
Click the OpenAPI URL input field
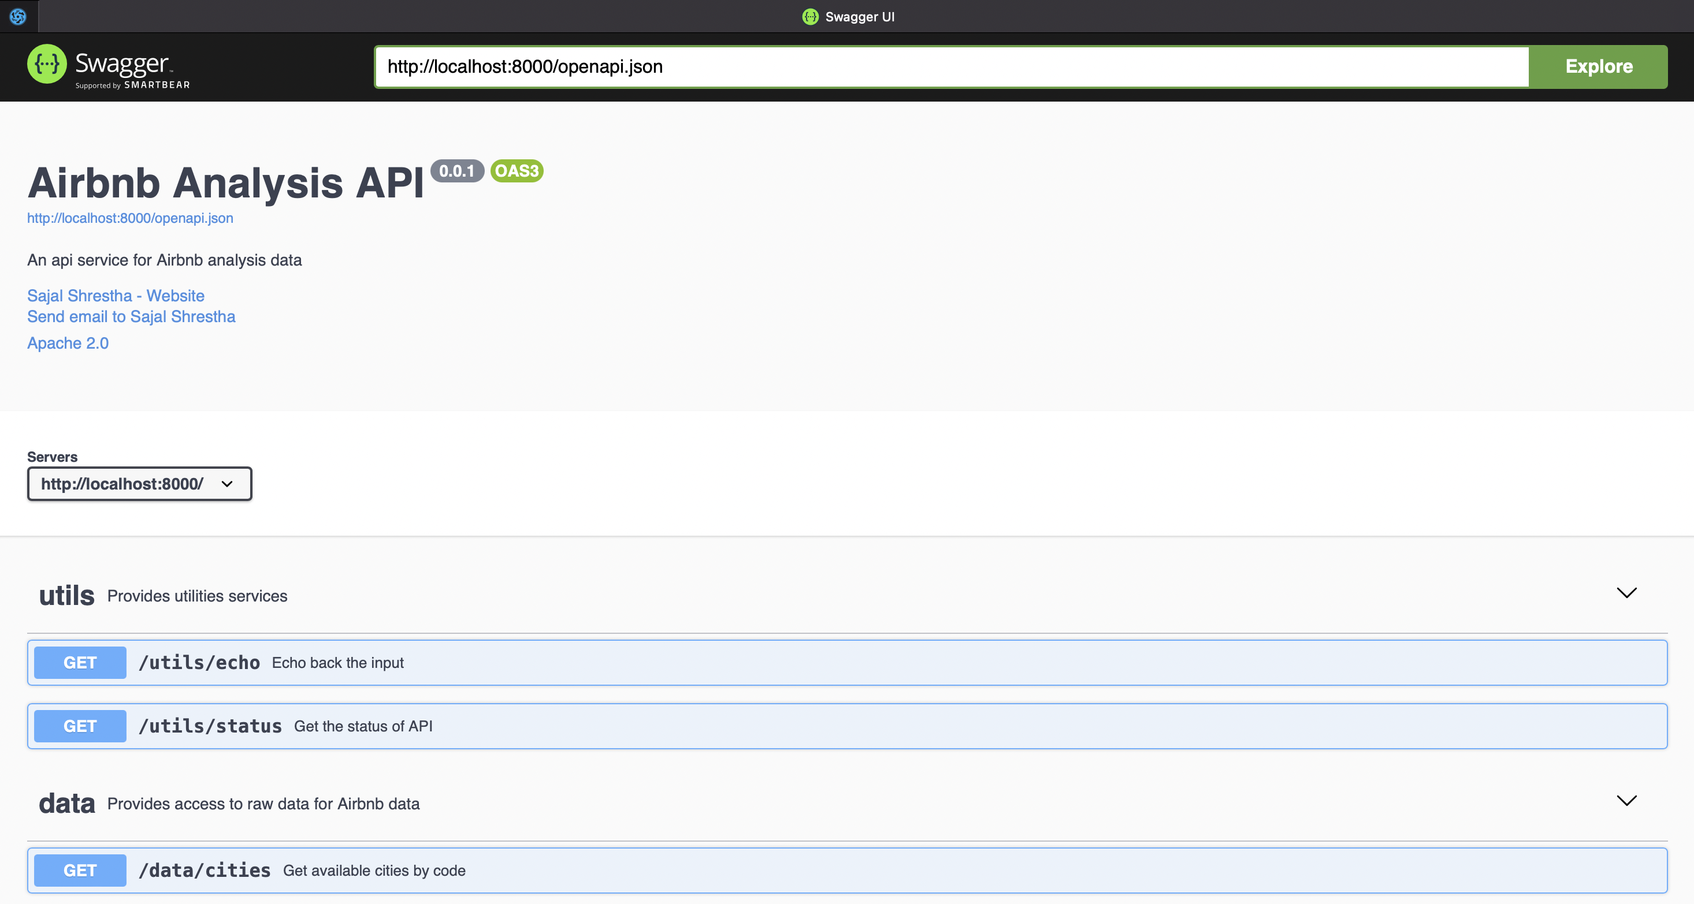(x=951, y=67)
